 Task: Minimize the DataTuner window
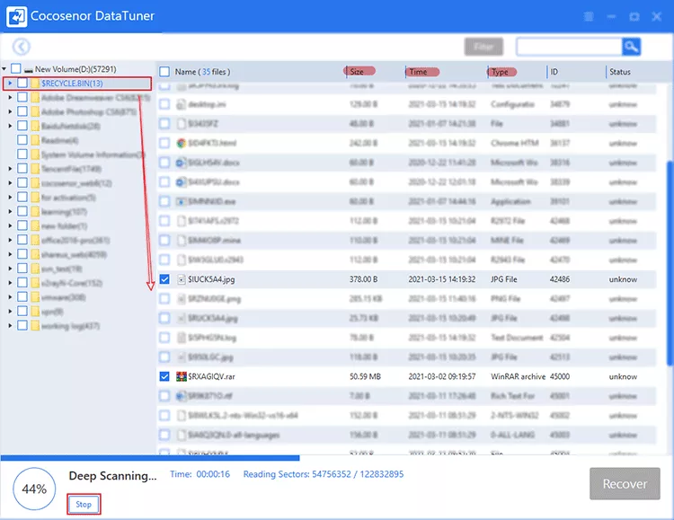[x=611, y=17]
